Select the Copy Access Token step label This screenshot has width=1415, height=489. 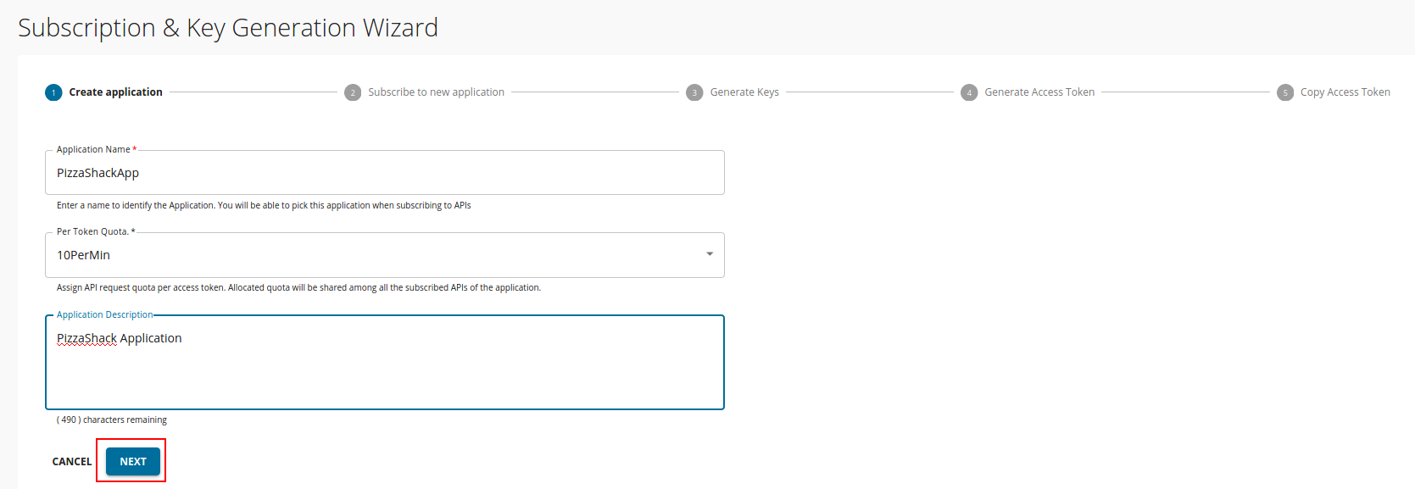1345,92
